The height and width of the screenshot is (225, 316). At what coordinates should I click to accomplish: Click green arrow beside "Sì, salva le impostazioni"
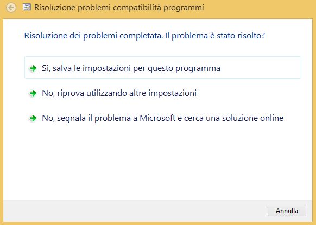point(33,68)
